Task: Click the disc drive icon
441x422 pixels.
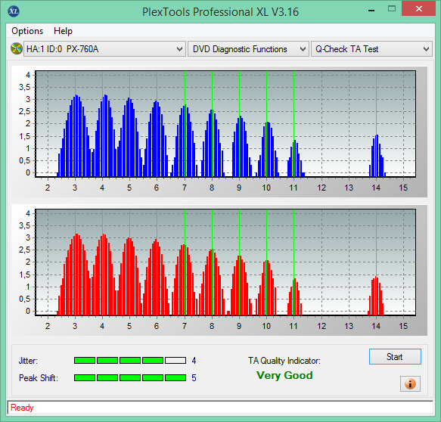Action: (17, 48)
